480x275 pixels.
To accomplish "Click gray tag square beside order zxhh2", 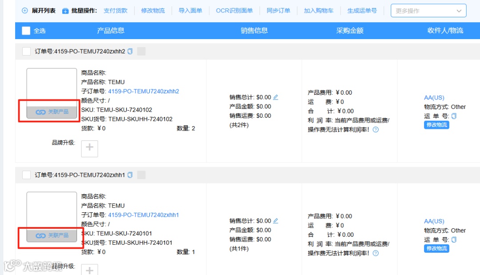I will (x=141, y=52).
